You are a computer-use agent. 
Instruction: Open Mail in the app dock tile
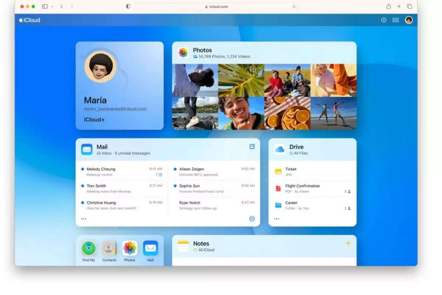[150, 248]
